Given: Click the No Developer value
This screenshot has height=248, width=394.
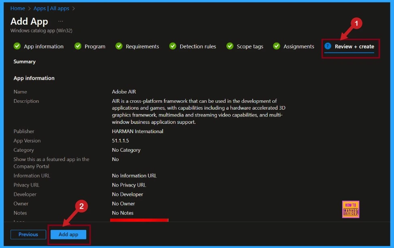Looking at the screenshot, I should (x=128, y=194).
